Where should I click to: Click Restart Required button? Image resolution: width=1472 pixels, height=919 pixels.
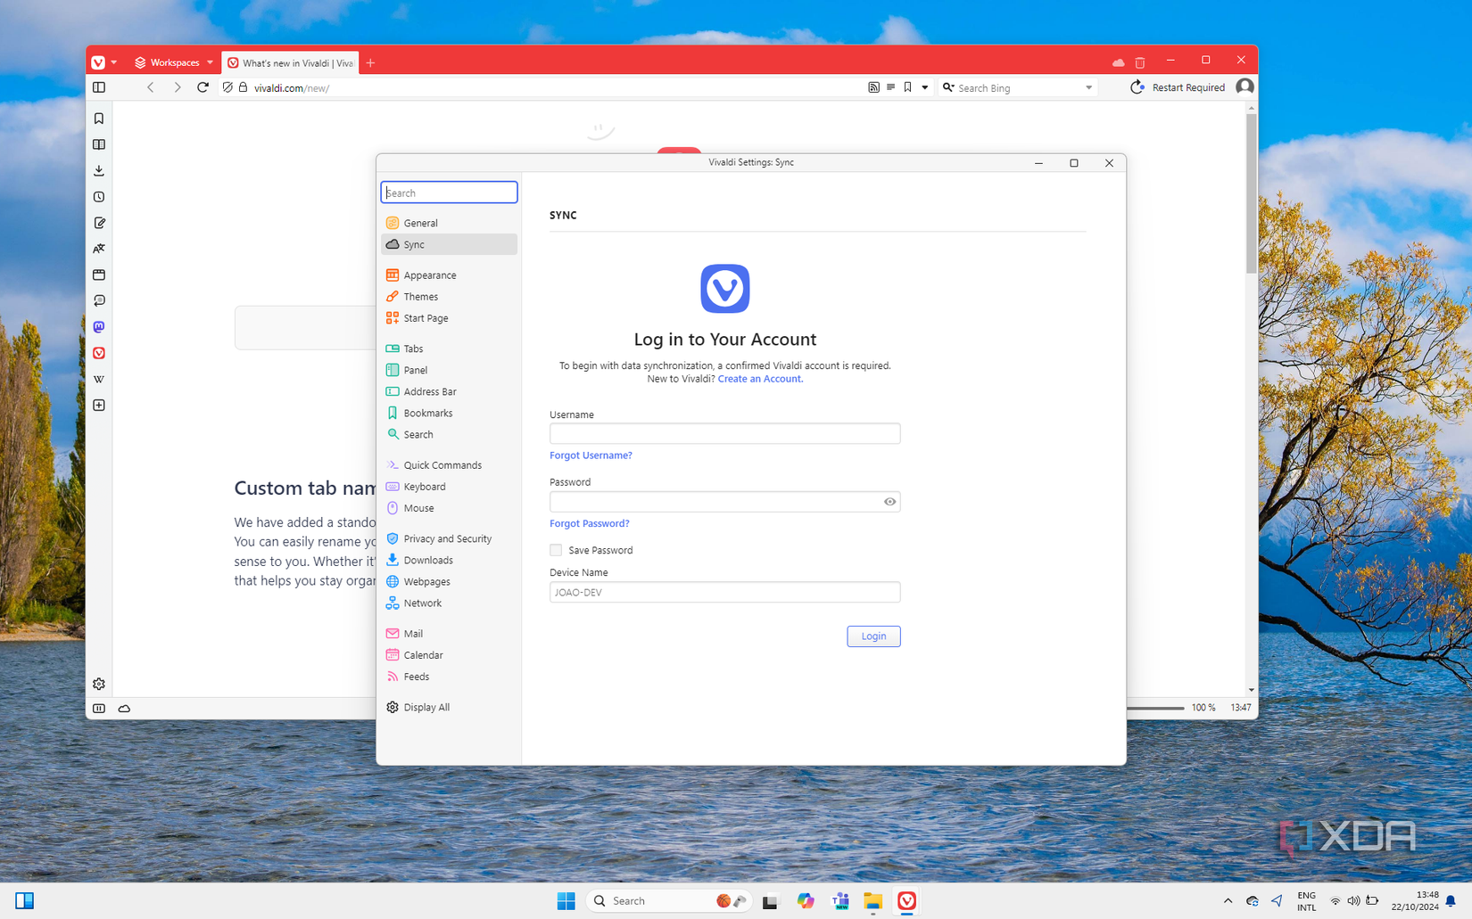[1178, 87]
